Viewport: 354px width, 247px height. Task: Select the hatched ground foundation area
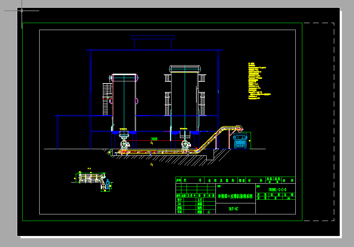pyautogui.click(x=165, y=159)
